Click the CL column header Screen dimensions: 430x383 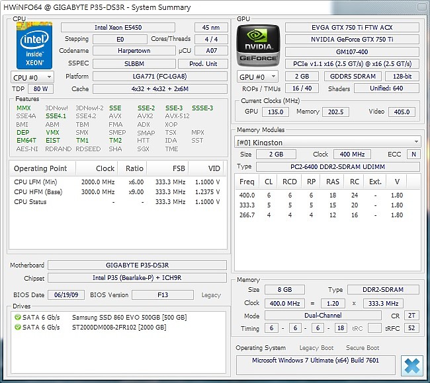pos(269,182)
